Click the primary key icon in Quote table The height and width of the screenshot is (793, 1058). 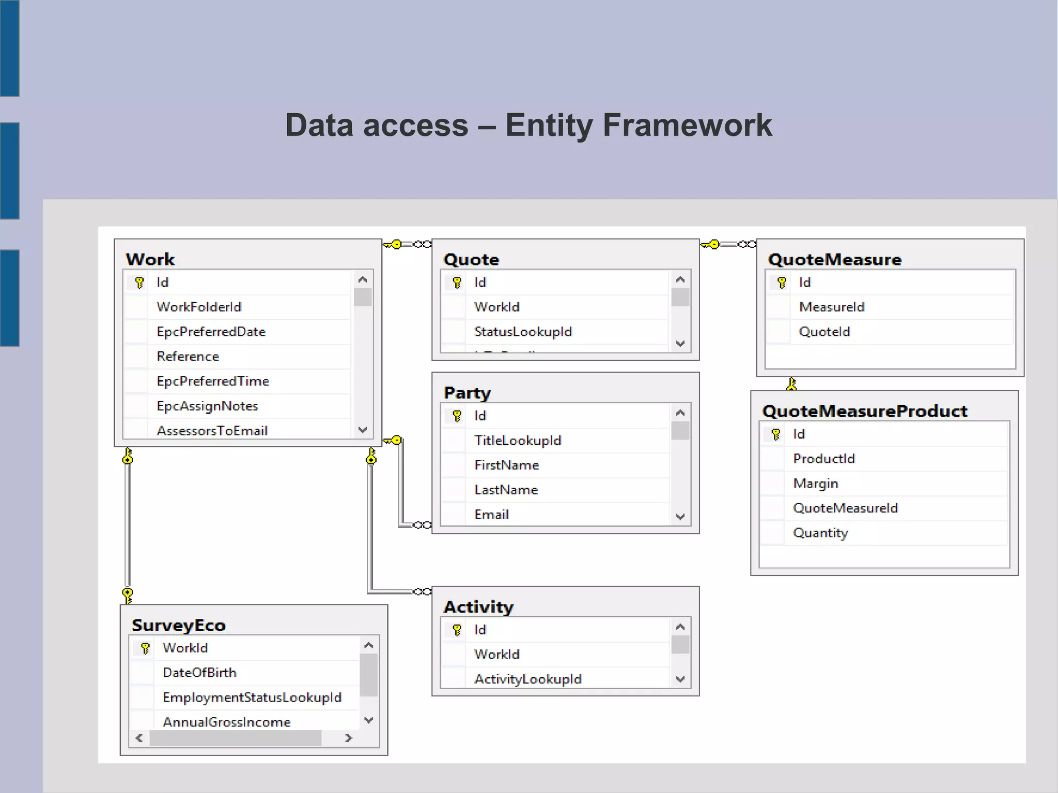point(457,283)
